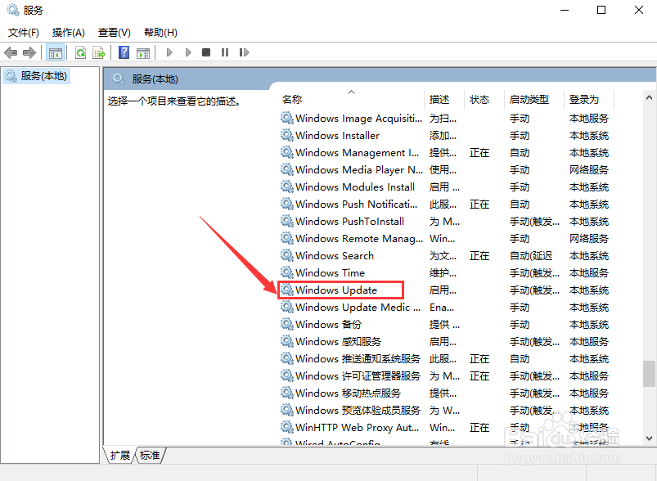
Task: Open the 文件(F) menu
Action: click(24, 32)
